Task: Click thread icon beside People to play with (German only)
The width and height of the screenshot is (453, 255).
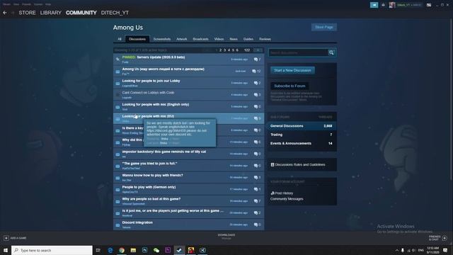Action: coord(117,190)
